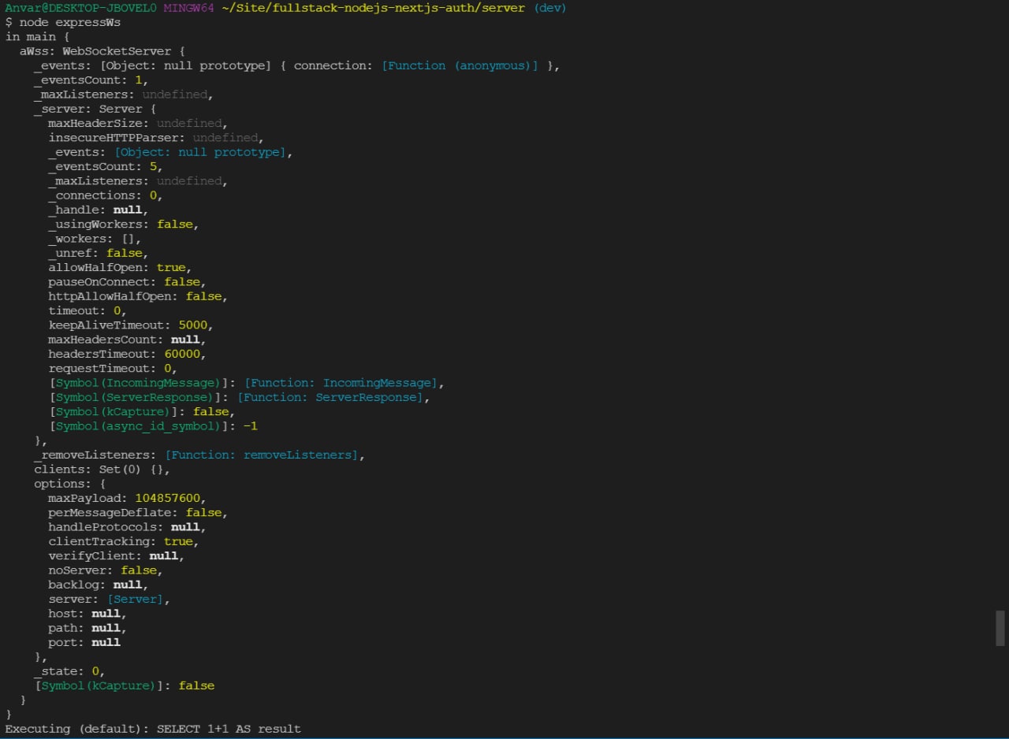Click the 'options: {' line

[69, 484]
